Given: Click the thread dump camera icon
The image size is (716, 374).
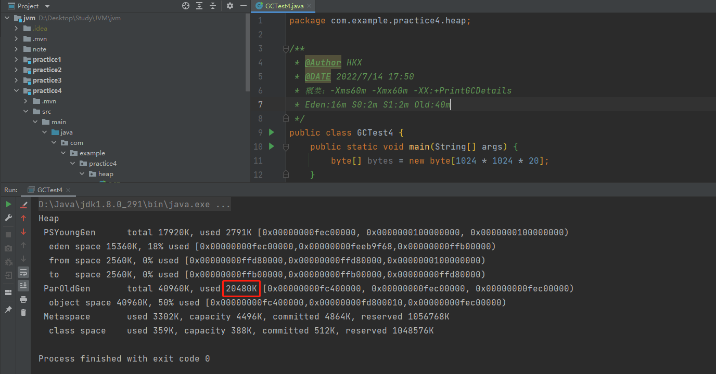Looking at the screenshot, I should click(8, 248).
